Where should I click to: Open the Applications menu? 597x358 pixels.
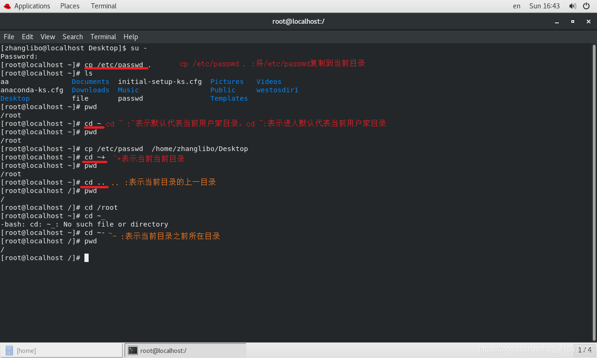32,6
